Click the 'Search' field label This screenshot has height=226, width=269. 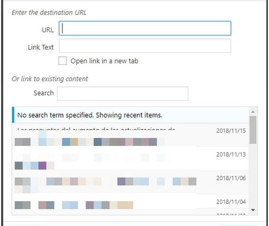(44, 93)
